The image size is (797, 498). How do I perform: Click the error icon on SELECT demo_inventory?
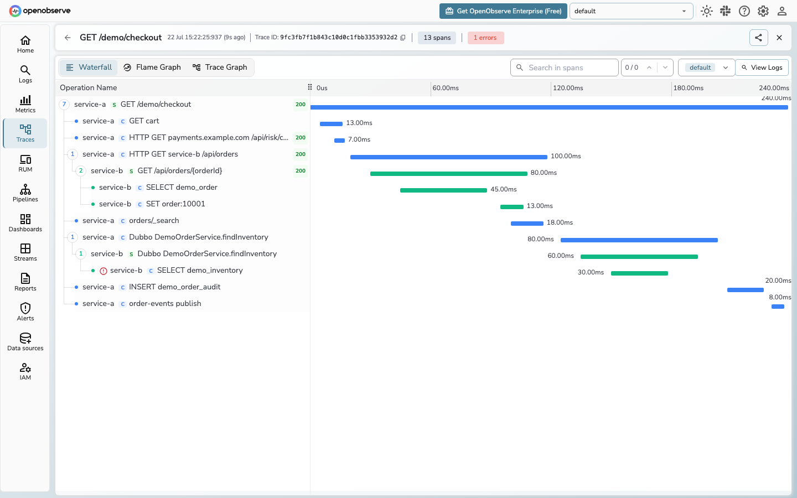103,271
